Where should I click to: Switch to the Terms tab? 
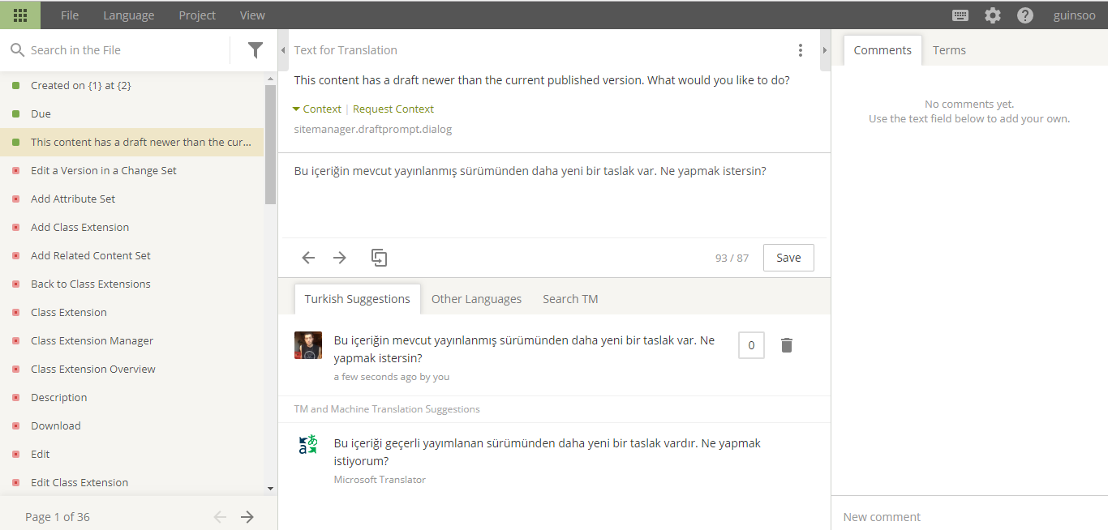point(949,50)
